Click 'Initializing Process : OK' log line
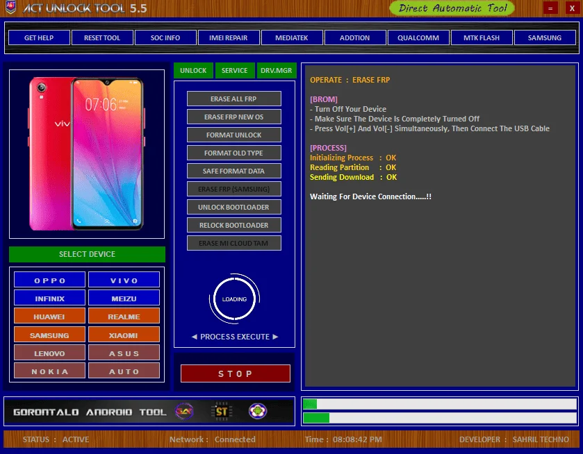This screenshot has height=454, width=583. 353,158
